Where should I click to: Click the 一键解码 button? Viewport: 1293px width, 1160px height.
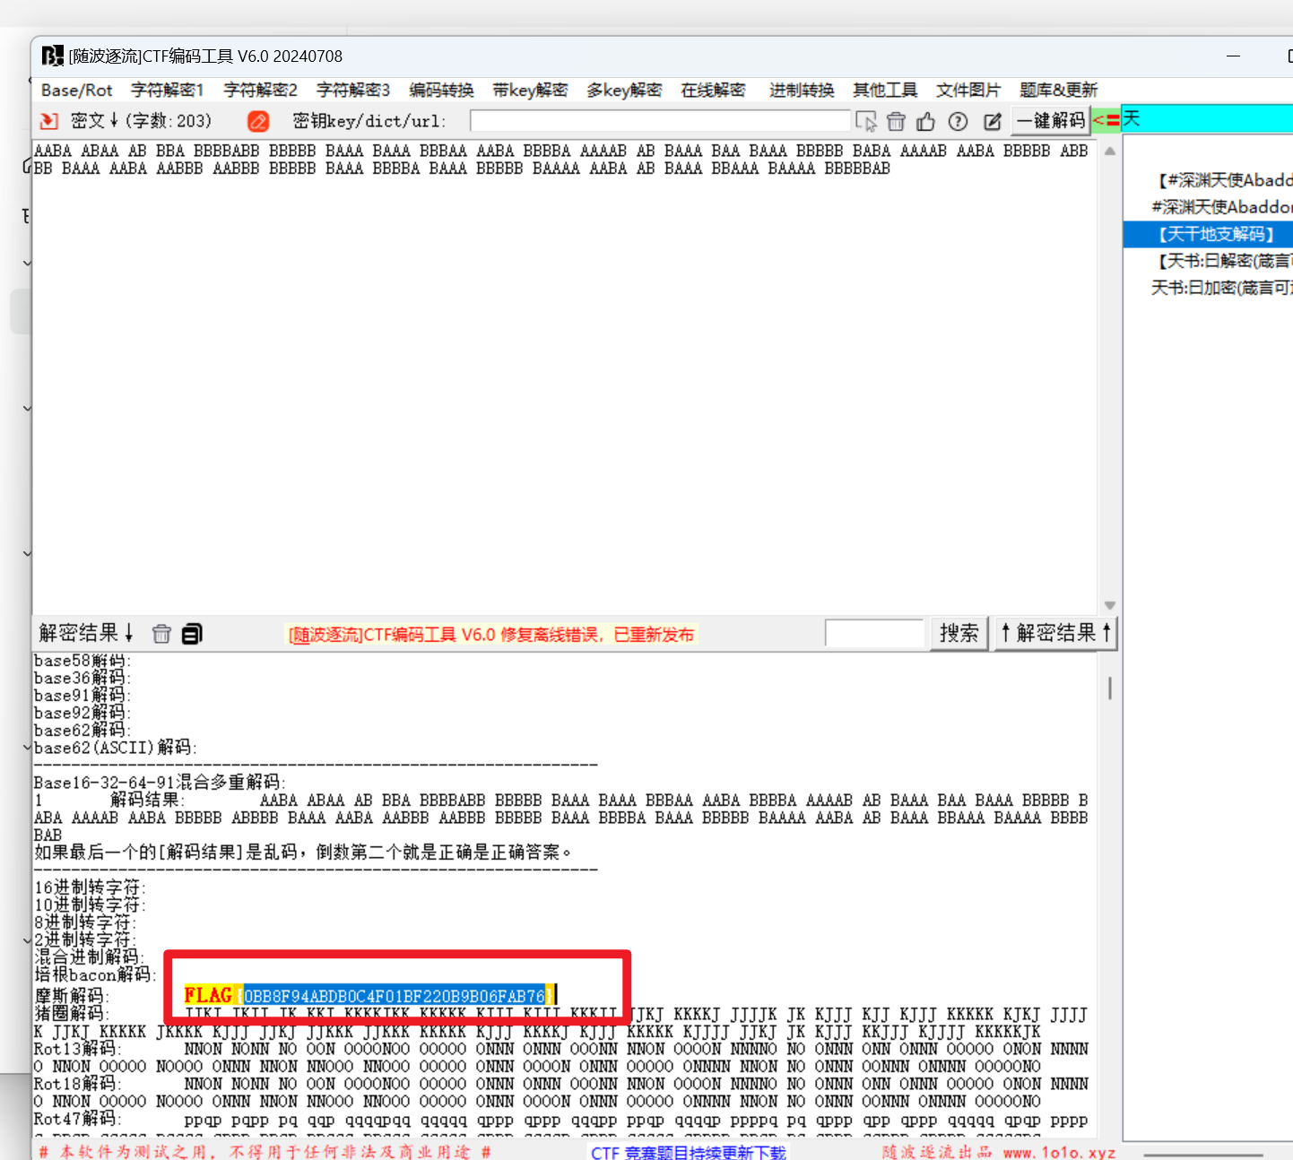(x=1051, y=120)
